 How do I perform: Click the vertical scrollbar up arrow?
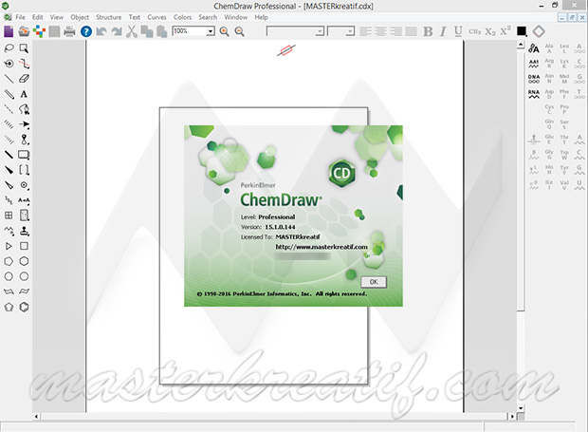[x=521, y=45]
